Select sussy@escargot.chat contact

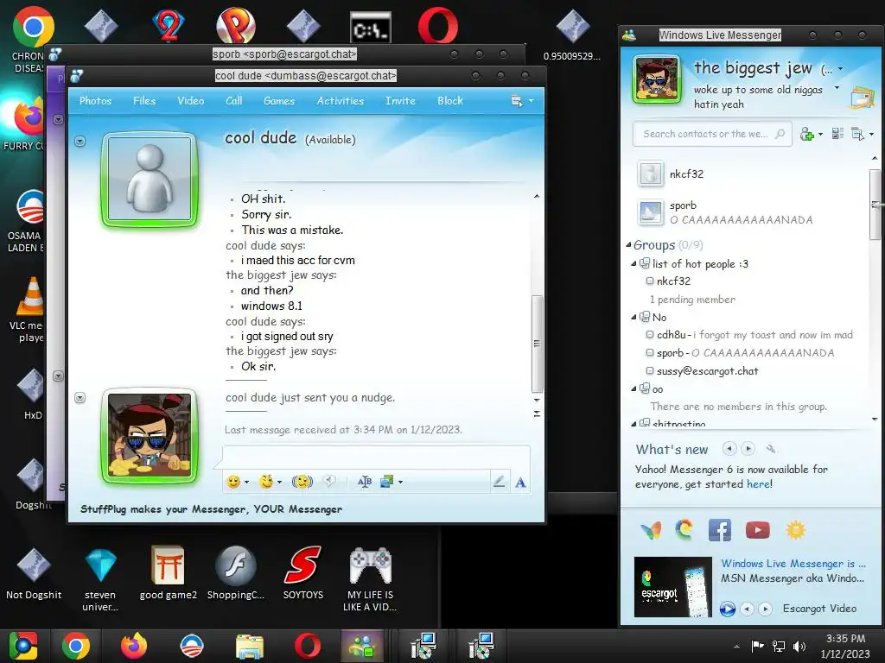click(707, 371)
